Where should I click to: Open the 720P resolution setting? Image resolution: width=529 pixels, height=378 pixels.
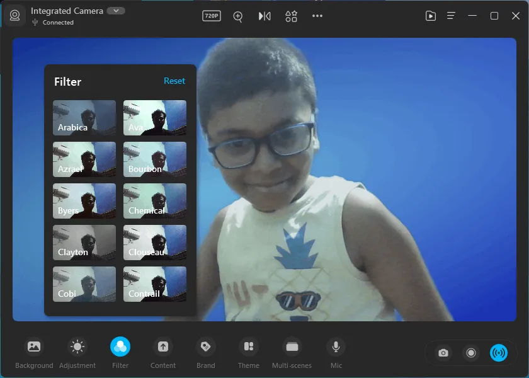coord(212,16)
